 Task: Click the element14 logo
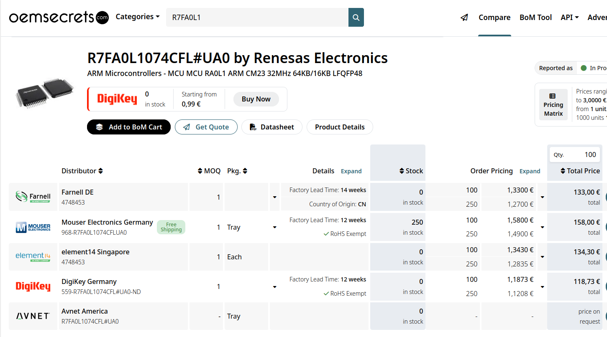click(33, 257)
